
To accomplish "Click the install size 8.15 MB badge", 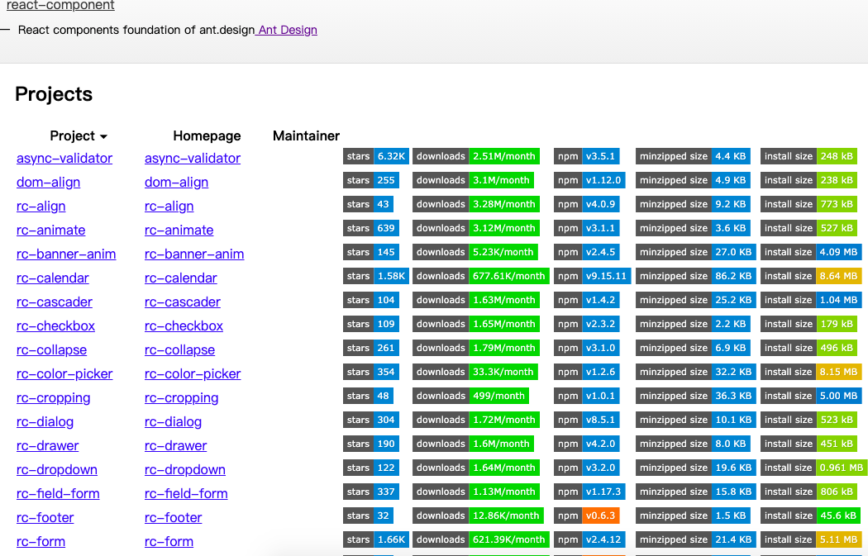I will 811,372.
